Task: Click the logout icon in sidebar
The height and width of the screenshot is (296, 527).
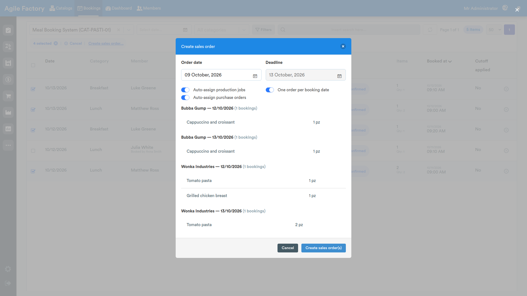Action: pyautogui.click(x=8, y=283)
